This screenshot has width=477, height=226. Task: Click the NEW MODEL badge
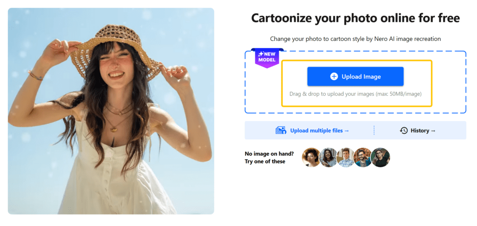pyautogui.click(x=267, y=57)
